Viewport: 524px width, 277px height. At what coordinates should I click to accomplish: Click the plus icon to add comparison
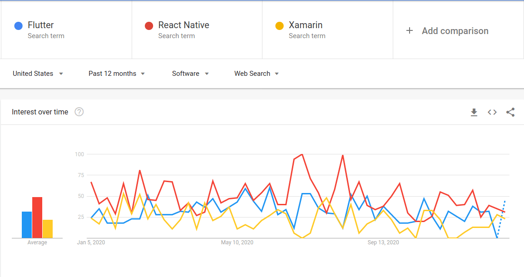tap(410, 31)
